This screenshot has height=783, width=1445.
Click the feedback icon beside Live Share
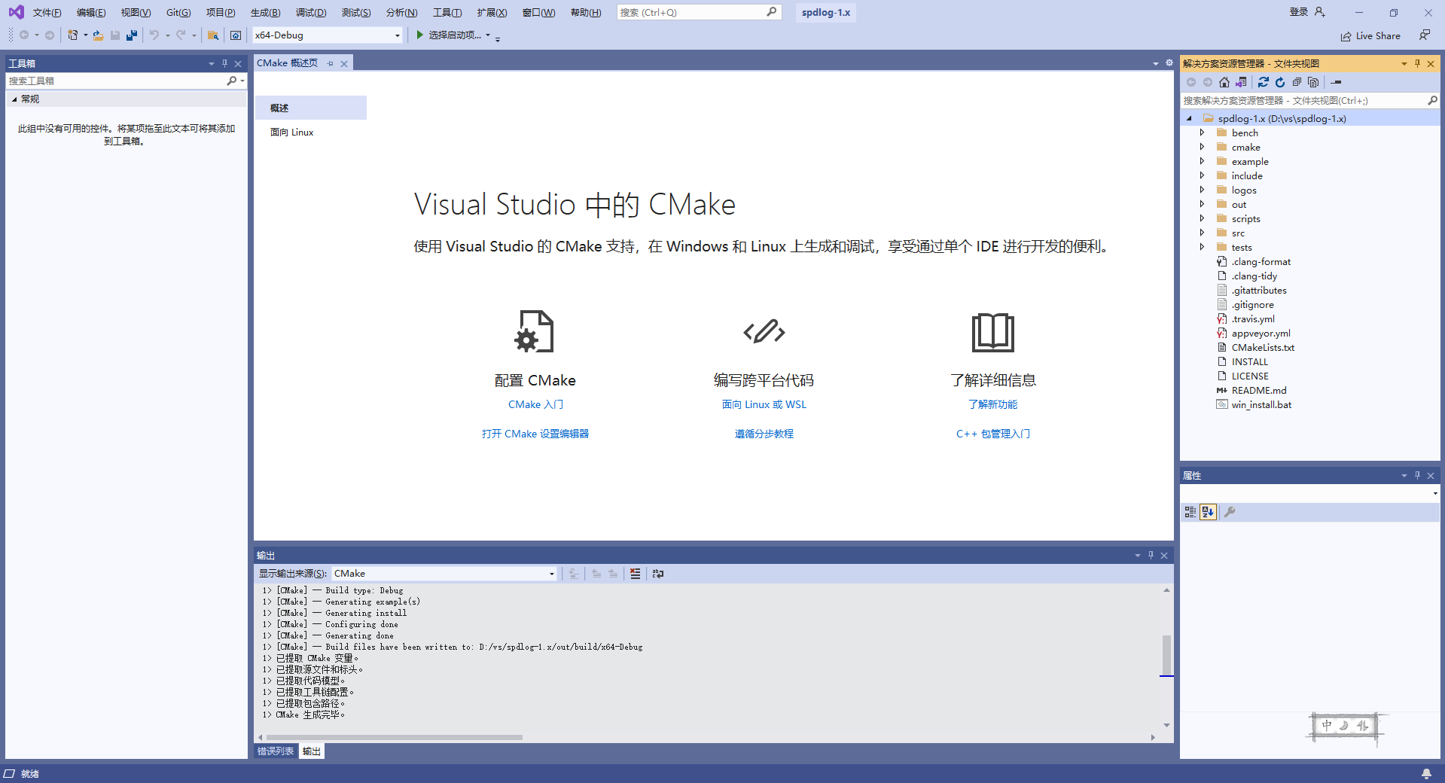1425,35
